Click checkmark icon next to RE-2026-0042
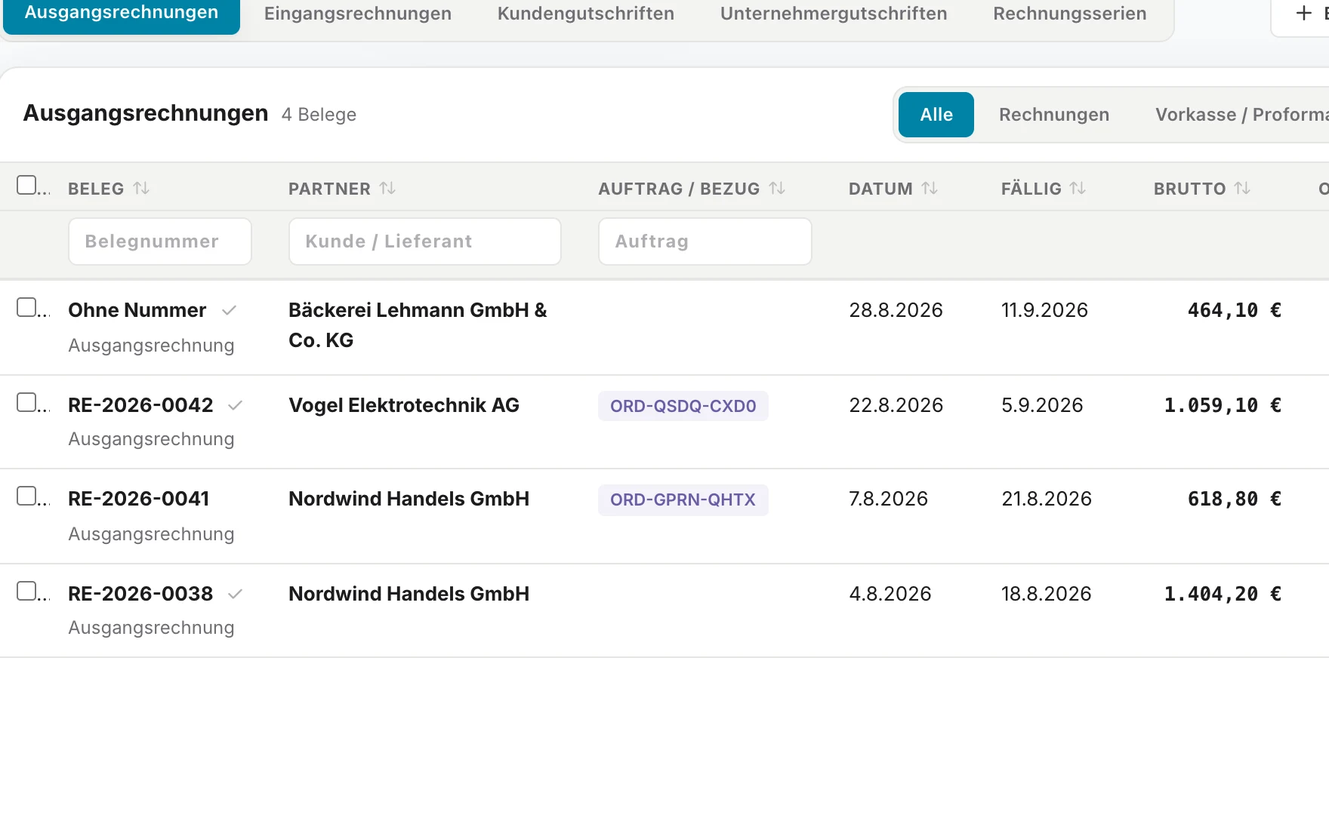The width and height of the screenshot is (1329, 830). (235, 405)
